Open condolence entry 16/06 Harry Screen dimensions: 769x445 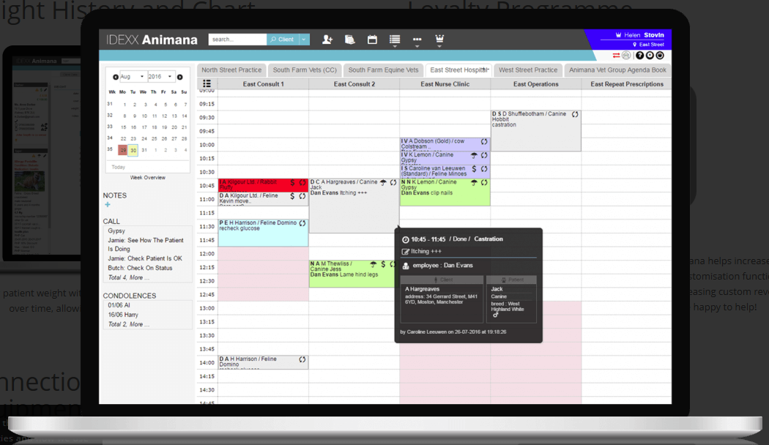coord(123,315)
